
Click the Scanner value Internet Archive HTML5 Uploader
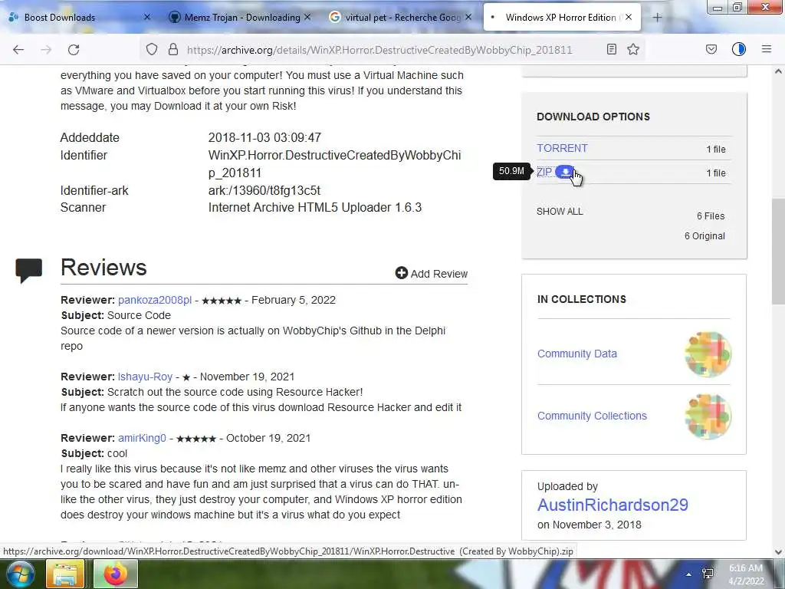[315, 207]
